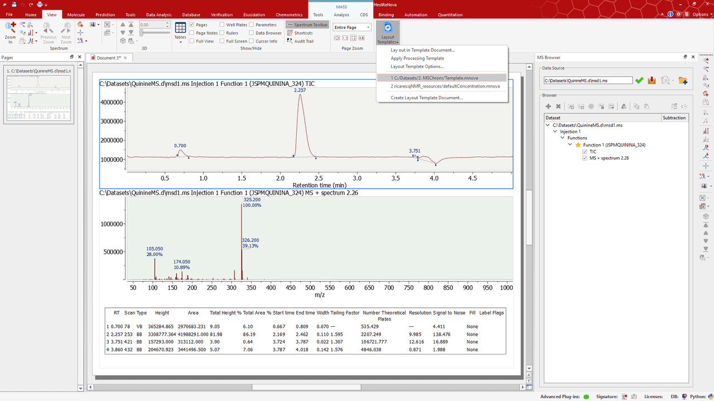Open the Options dropdown at top right
Viewport: 714px width, 401px height.
(701, 15)
